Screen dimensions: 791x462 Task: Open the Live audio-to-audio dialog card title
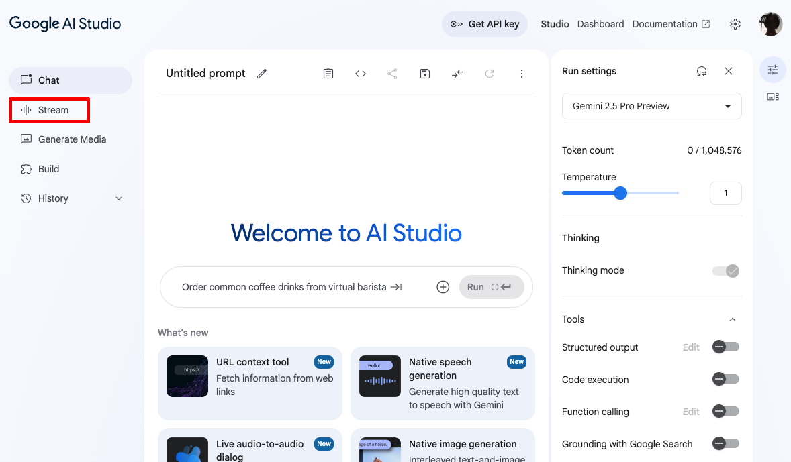[260, 451]
